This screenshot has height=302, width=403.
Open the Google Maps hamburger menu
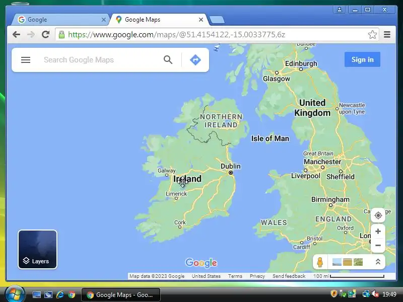[26, 60]
